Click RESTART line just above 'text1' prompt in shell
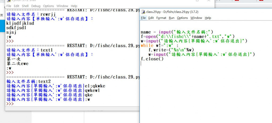This screenshot has height=123, width=272. (x=73, y=45)
